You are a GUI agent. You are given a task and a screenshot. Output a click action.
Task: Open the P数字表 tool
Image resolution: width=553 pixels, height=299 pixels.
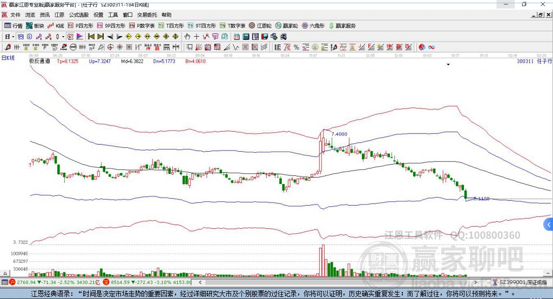coord(142,26)
